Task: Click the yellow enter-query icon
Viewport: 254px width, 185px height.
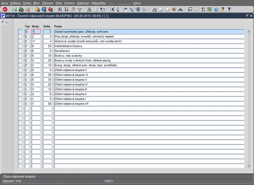Action: 37,10
